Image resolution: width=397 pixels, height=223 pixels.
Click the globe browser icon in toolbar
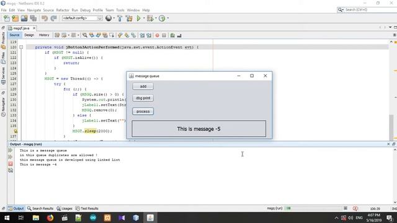[109, 18]
